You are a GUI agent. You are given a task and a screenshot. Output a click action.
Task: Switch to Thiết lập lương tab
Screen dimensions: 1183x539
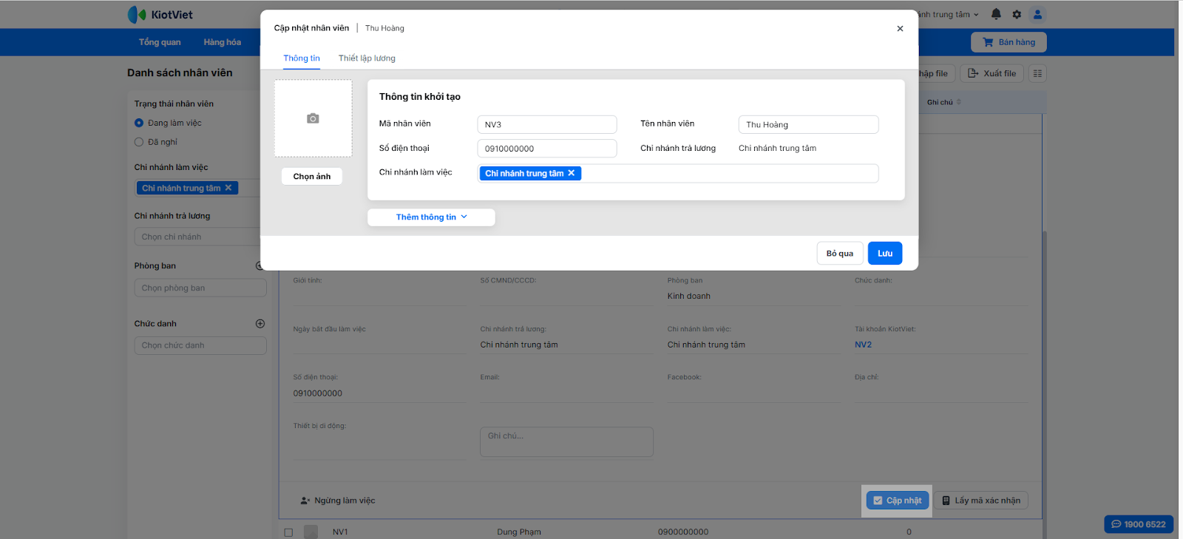pyautogui.click(x=367, y=58)
